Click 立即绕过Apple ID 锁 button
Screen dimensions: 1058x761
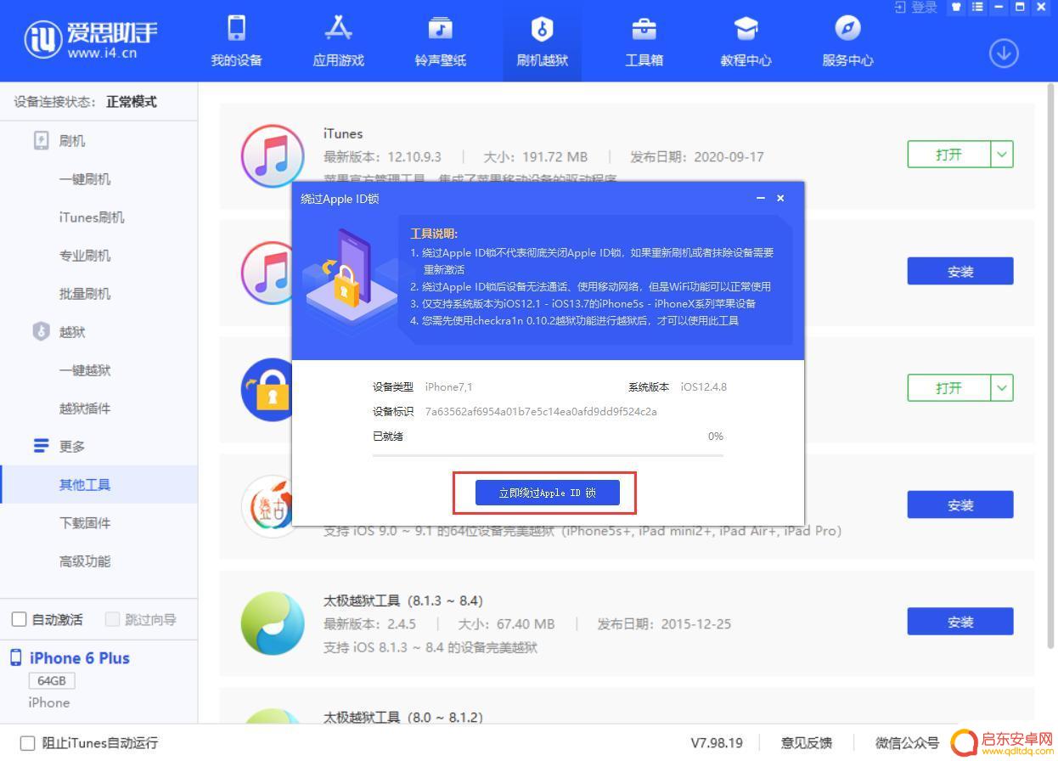[547, 493]
